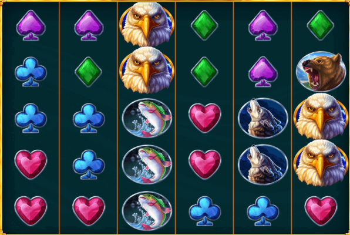Choose the eagle directly below the bear

coord(321,116)
